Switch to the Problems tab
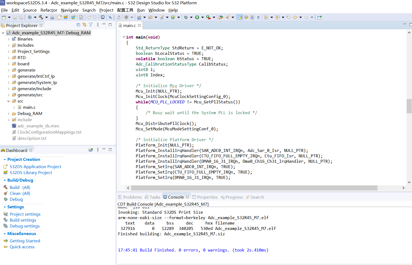This screenshot has height=265, width=412. pyautogui.click(x=130, y=197)
